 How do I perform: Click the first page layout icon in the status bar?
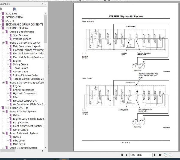coord(165,155)
